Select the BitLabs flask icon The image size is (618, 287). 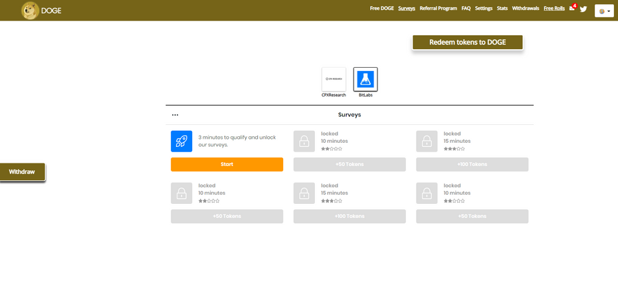[x=365, y=79]
